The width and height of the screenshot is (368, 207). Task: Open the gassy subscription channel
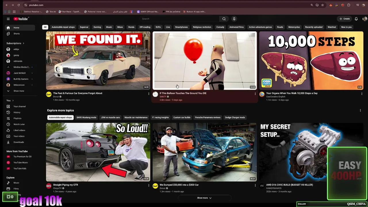pyautogui.click(x=20, y=55)
